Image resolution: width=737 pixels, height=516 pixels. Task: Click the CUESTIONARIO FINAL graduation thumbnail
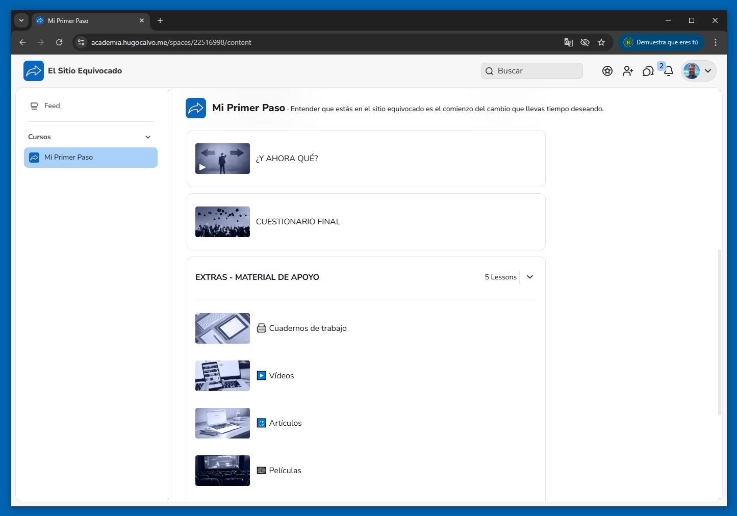[x=222, y=222]
